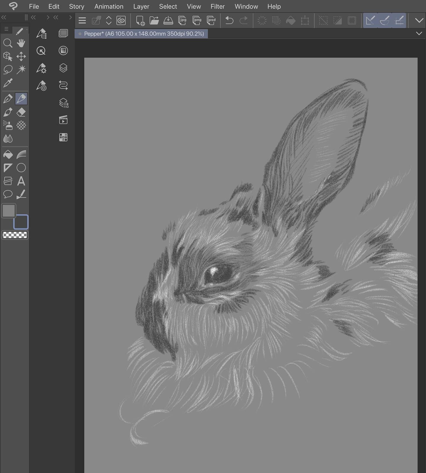Select the Eraser tool
Image resolution: width=426 pixels, height=473 pixels.
pyautogui.click(x=21, y=112)
